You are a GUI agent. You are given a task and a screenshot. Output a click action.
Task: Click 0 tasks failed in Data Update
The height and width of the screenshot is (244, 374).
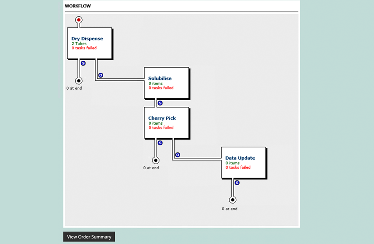(238, 167)
